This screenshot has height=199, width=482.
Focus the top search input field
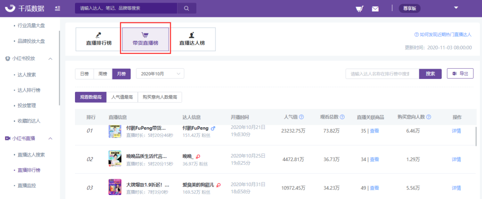click(x=126, y=8)
